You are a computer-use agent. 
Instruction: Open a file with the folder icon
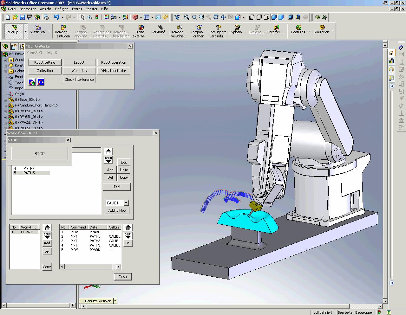[x=15, y=17]
